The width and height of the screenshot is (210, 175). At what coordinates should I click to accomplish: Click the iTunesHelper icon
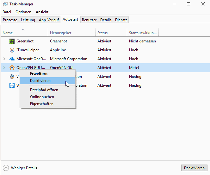(x=12, y=50)
